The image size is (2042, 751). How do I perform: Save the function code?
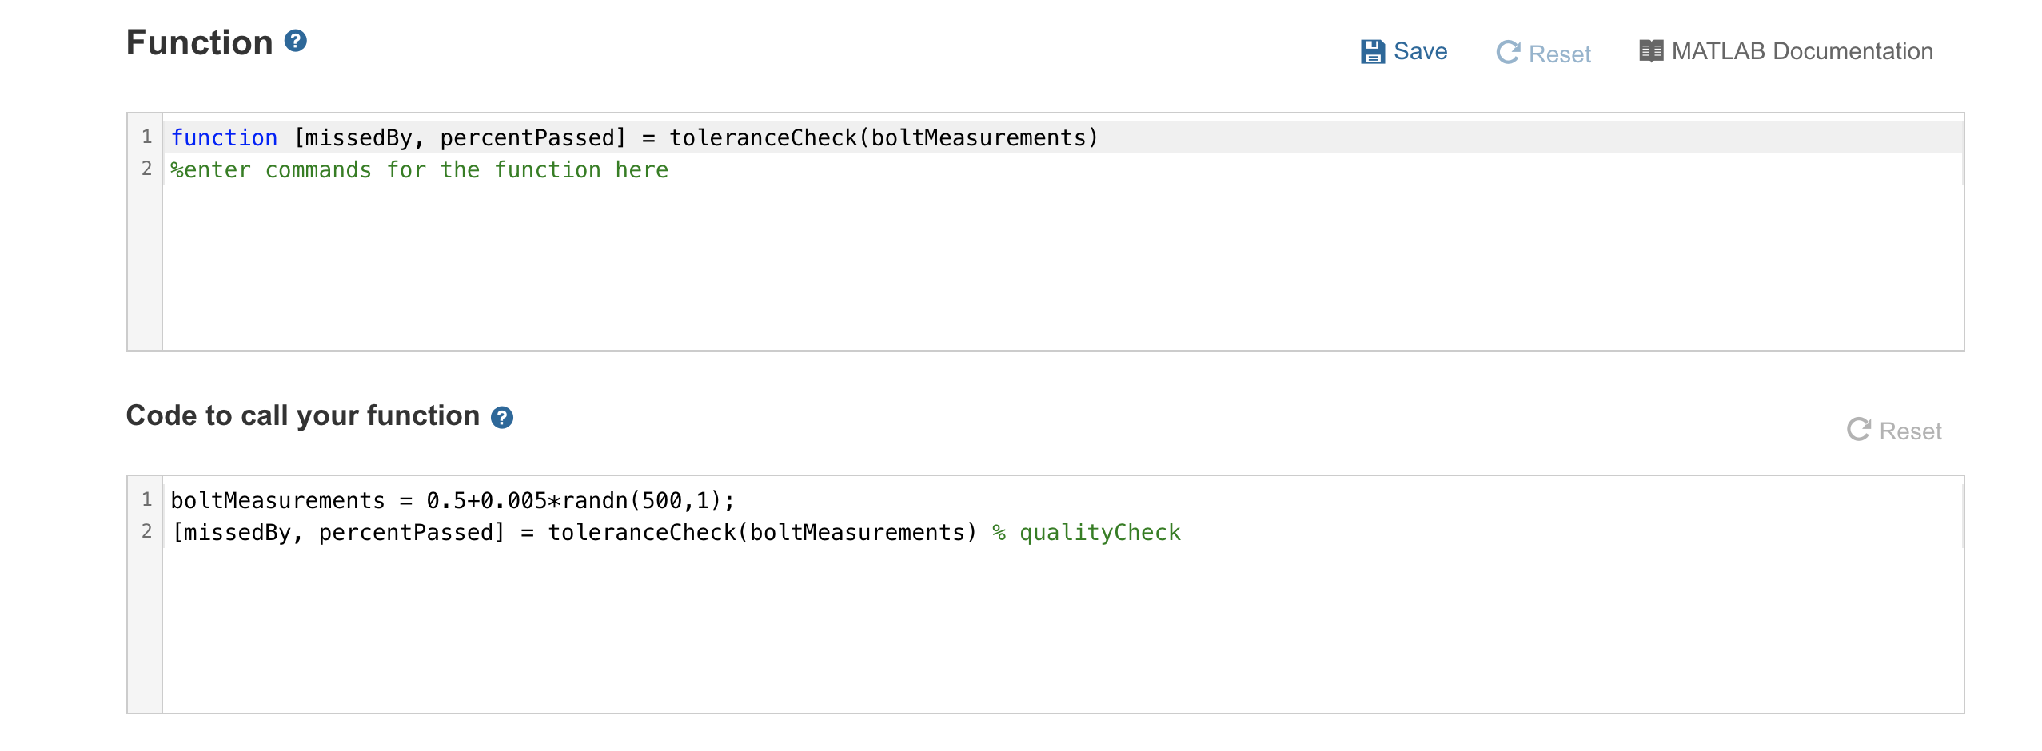point(1404,51)
